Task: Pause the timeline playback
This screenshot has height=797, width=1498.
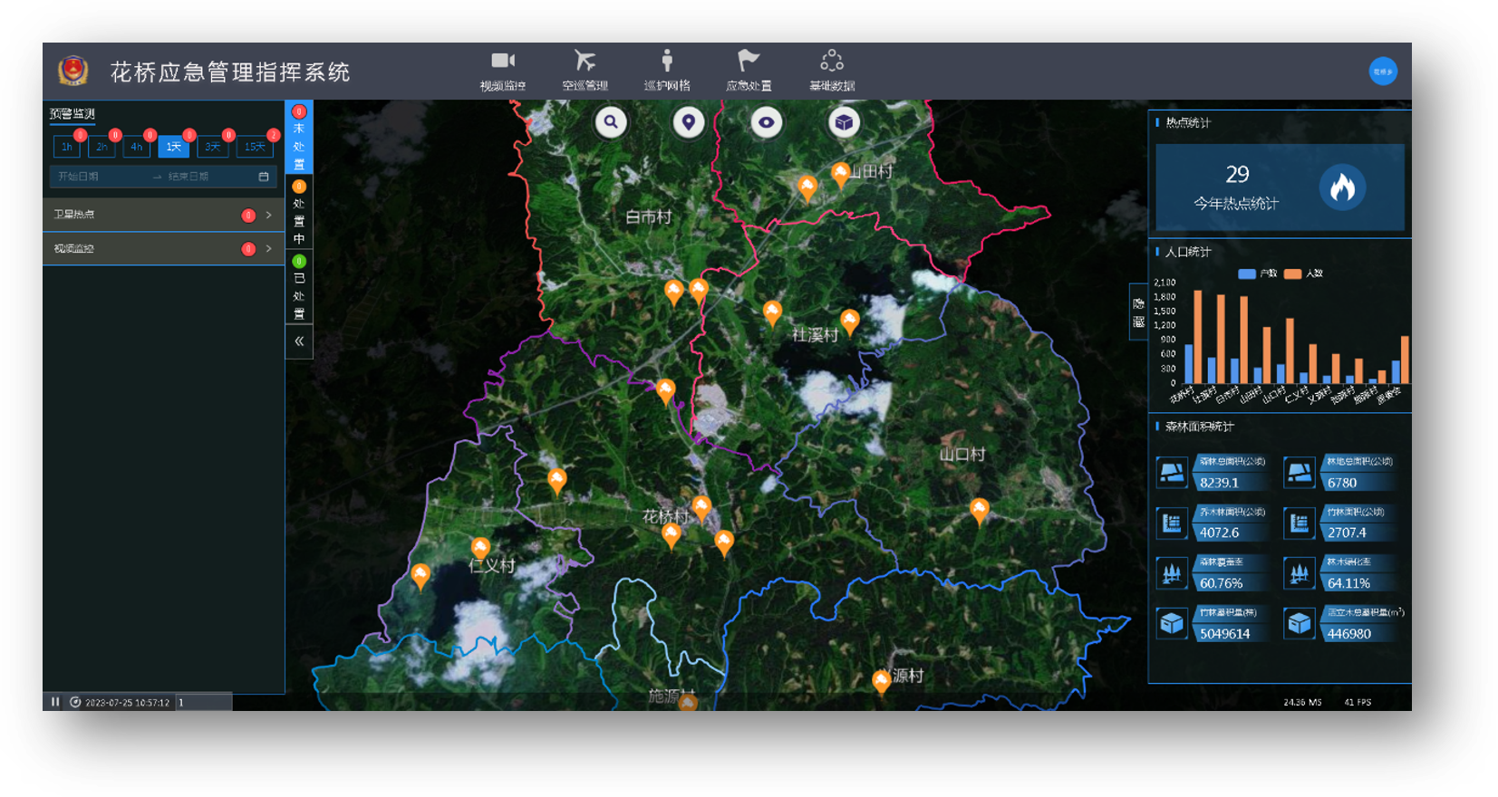Action: pos(55,702)
